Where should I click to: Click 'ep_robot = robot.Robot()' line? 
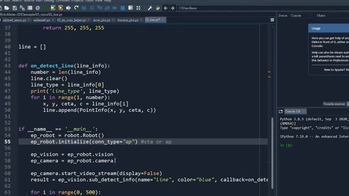click(x=67, y=136)
